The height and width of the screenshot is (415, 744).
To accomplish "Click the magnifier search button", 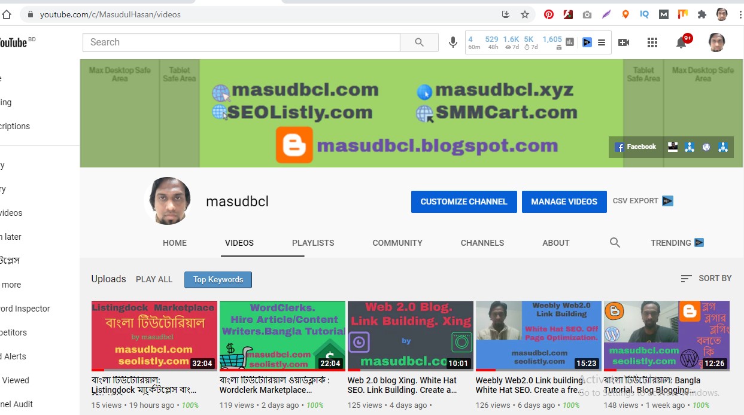I will coord(420,42).
